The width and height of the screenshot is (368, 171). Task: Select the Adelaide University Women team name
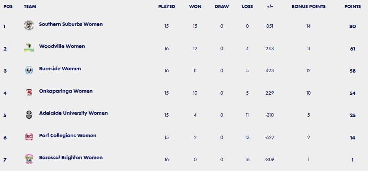tap(73, 113)
